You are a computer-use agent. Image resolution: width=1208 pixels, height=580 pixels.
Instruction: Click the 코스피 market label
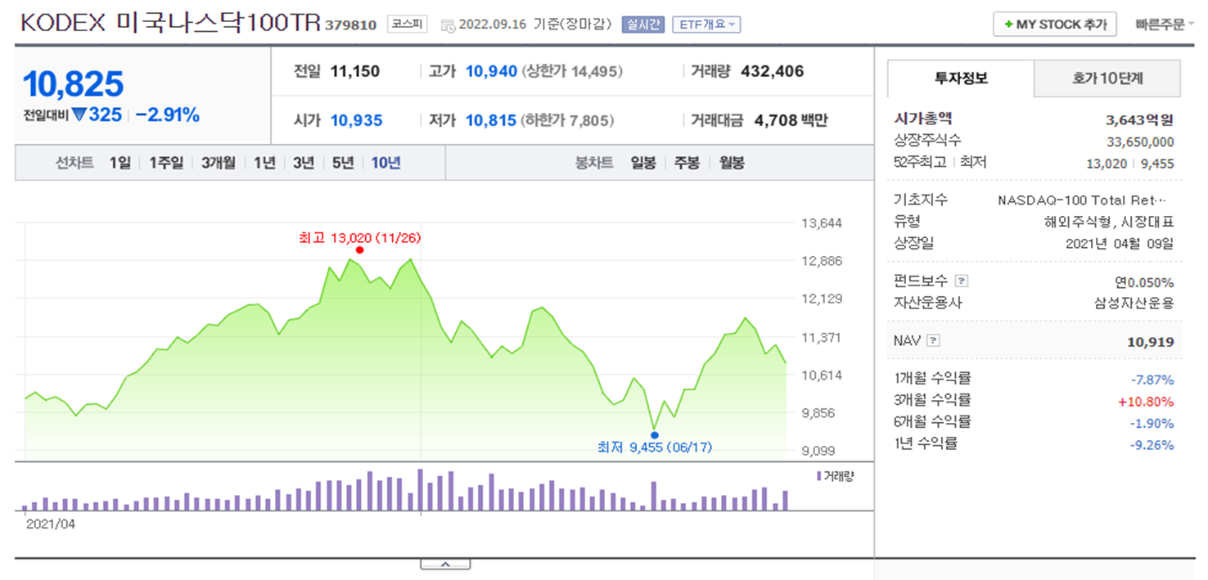click(408, 25)
